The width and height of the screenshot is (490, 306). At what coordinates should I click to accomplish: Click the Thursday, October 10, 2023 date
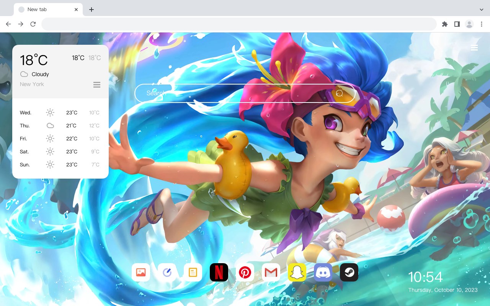click(443, 290)
